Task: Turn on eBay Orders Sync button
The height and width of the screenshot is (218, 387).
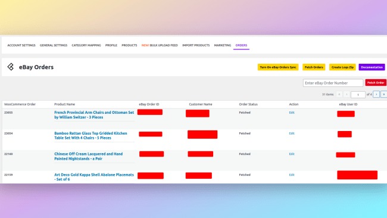Action: pyautogui.click(x=278, y=67)
